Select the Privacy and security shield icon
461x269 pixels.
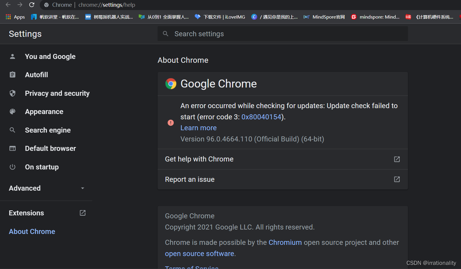click(12, 93)
